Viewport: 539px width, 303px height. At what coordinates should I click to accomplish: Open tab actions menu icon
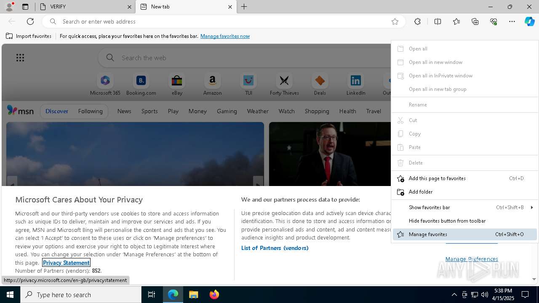(25, 7)
